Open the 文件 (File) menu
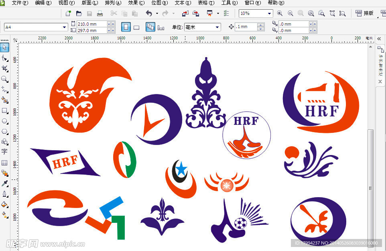Image resolution: width=386 pixels, height=251 pixels. (20, 3)
